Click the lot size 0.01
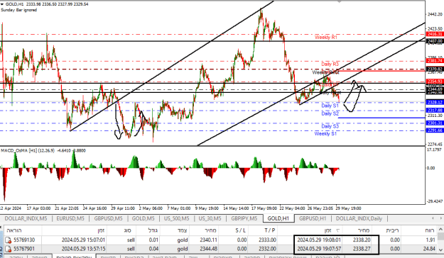Viewport: 444px width, 258px height. (153, 240)
